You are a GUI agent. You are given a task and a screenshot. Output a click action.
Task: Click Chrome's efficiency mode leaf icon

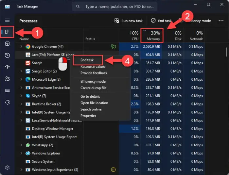[x=113, y=47]
